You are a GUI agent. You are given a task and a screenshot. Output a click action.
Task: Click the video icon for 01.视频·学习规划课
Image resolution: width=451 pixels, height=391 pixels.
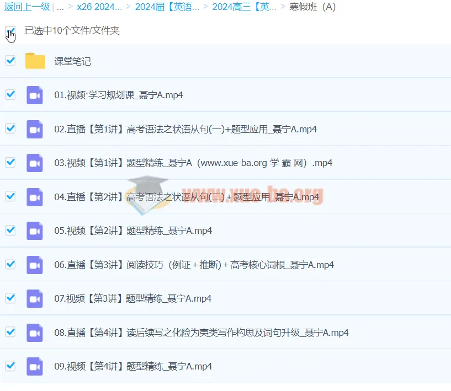tap(35, 95)
